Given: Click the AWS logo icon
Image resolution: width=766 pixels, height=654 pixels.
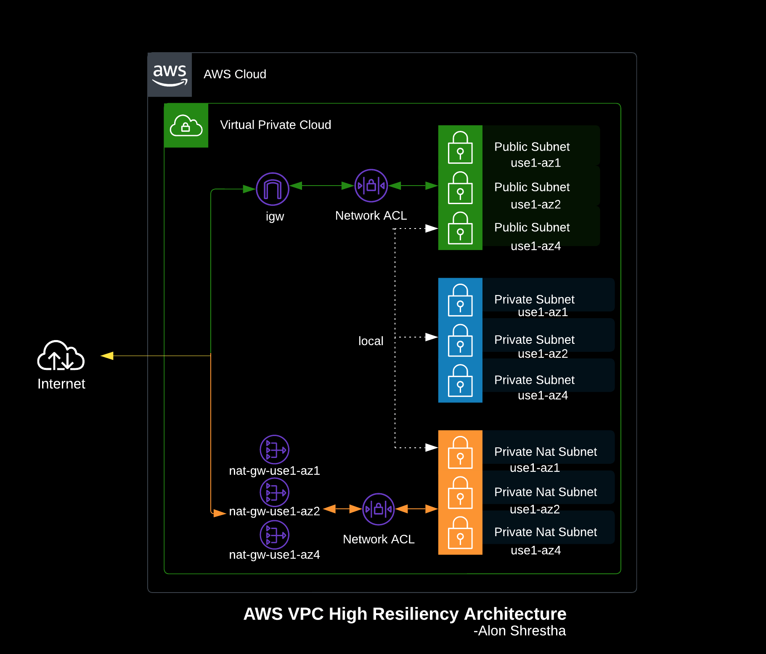Looking at the screenshot, I should 170,75.
